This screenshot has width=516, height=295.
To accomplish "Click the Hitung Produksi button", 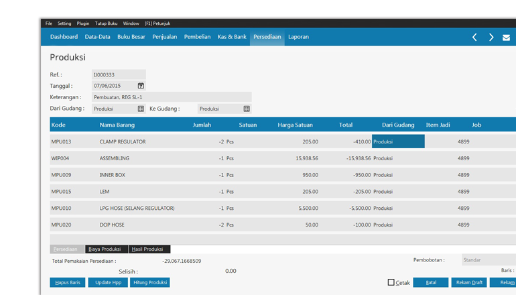I will tap(149, 282).
